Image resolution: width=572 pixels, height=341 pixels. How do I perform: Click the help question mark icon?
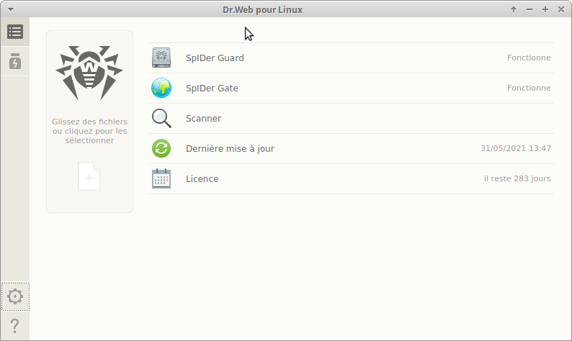(14, 326)
